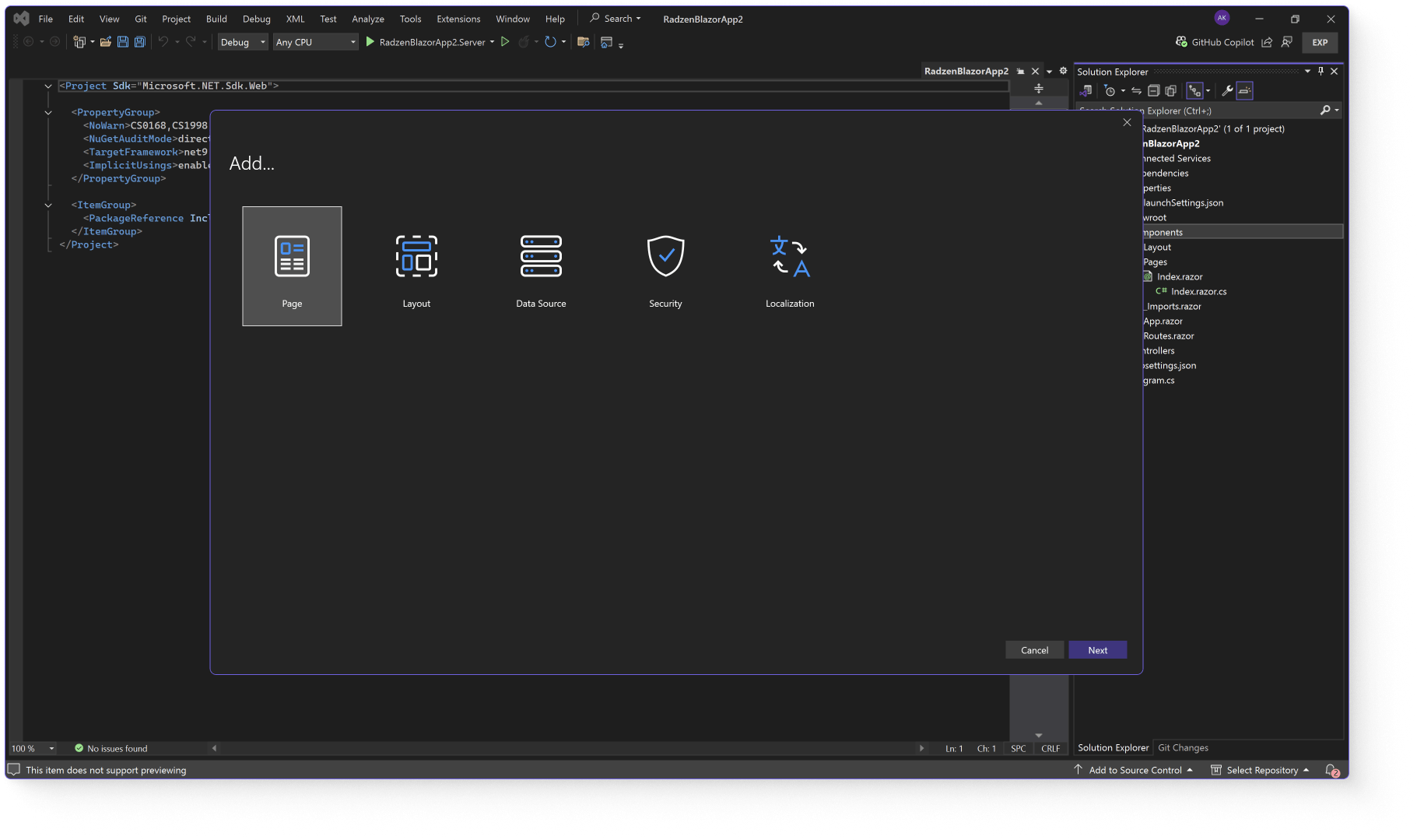The height and width of the screenshot is (840, 1417).
Task: Toggle auto-hide pin for Solution Explorer
Action: pyautogui.click(x=1321, y=71)
